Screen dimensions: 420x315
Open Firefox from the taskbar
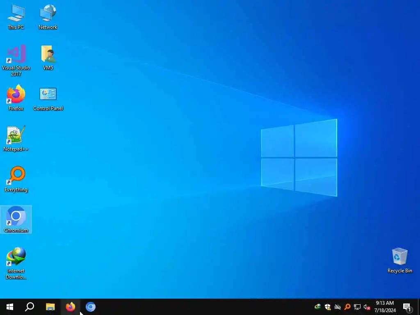71,307
